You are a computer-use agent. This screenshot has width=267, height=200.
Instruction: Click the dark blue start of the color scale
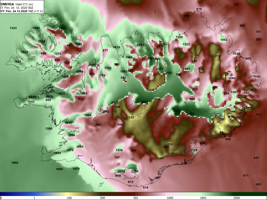pyautogui.click(x=3, y=194)
